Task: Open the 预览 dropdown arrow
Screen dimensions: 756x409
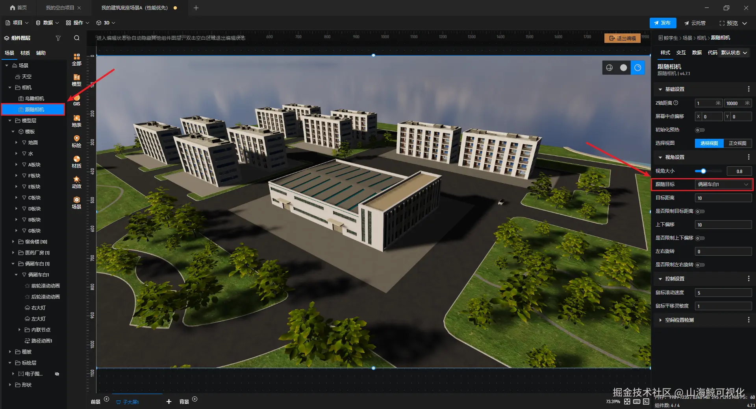Action: point(745,23)
